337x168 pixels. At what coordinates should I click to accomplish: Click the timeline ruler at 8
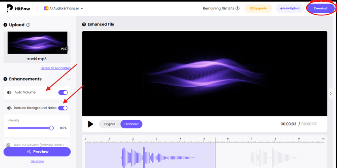tap(275, 139)
